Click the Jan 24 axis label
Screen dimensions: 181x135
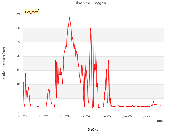point(85,116)
